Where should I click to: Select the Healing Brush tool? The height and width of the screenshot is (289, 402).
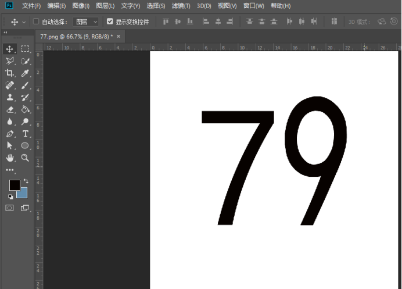[10, 85]
